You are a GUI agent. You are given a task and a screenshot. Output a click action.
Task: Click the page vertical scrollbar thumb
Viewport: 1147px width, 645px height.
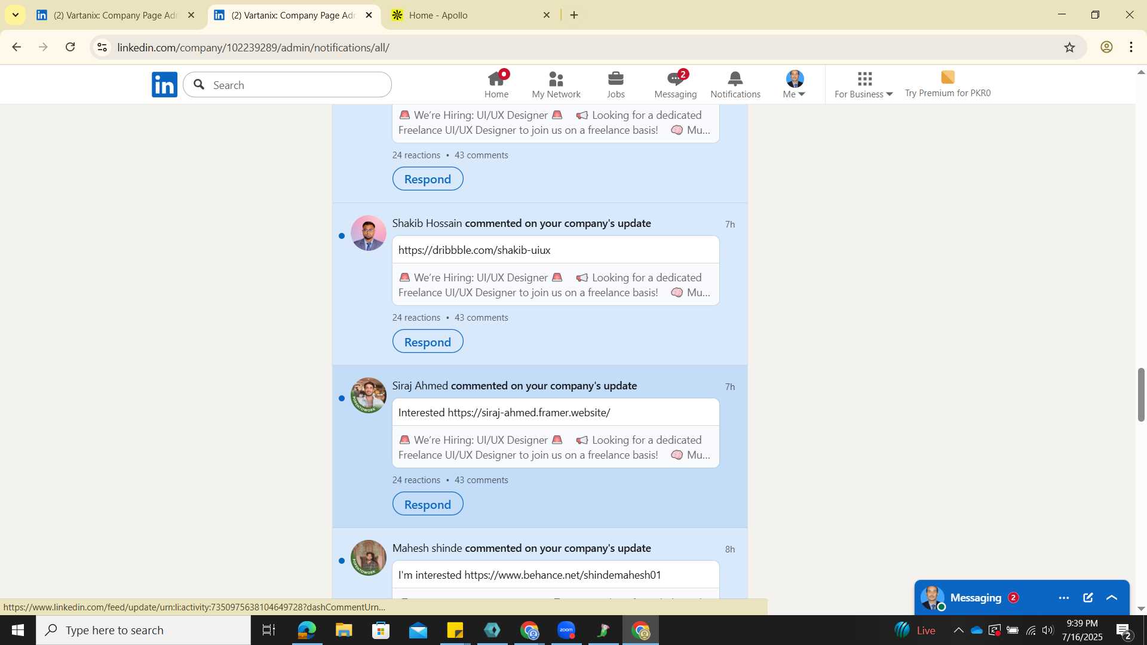tap(1141, 395)
